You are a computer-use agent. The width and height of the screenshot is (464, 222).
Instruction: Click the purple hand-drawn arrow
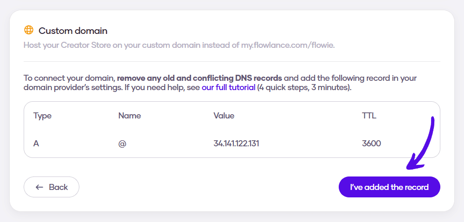point(420,143)
